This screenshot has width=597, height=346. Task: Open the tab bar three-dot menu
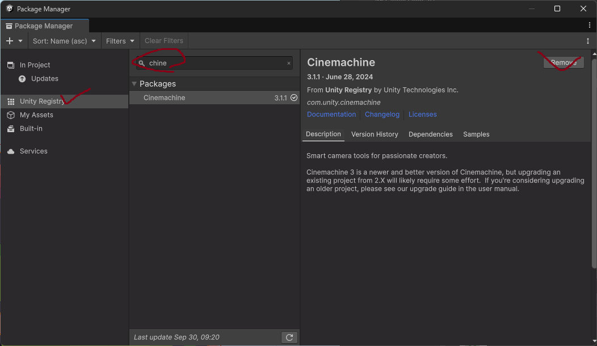[590, 25]
